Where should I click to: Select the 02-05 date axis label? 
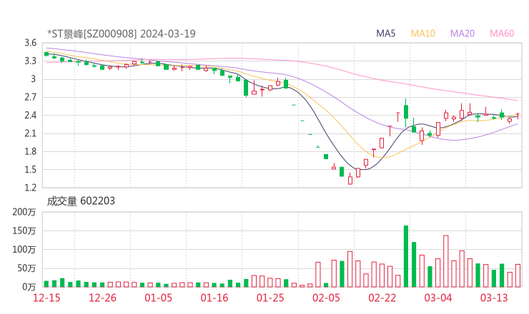(x=326, y=298)
